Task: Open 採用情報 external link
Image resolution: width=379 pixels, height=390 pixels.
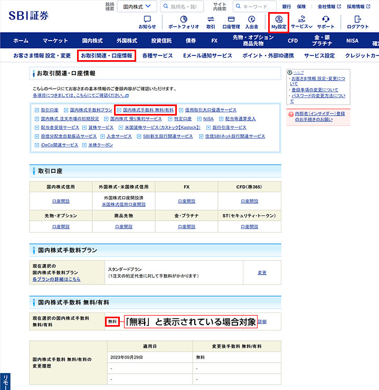Action: coord(358,7)
